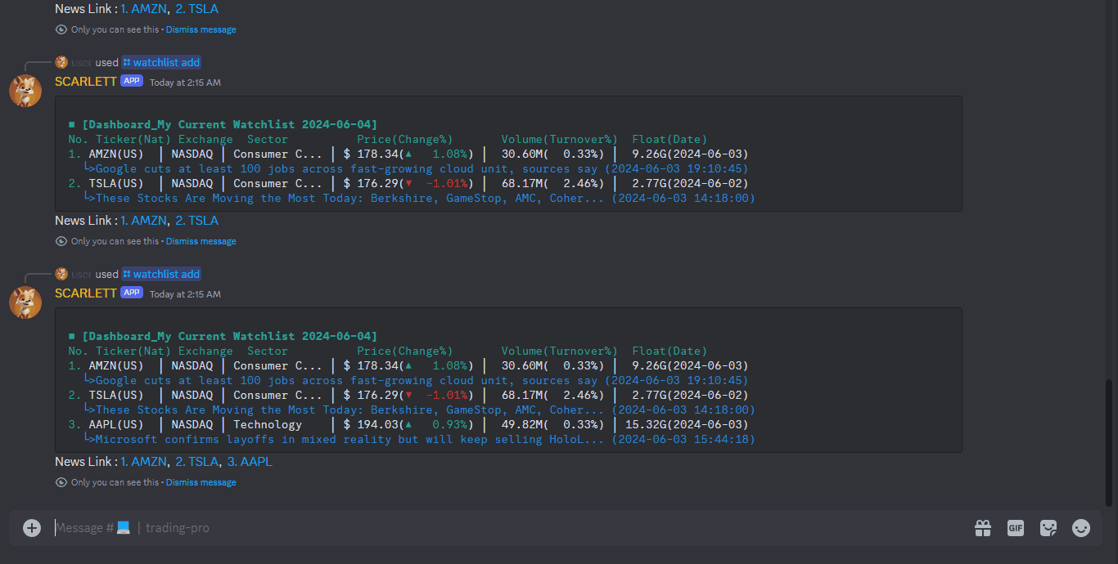Image resolution: width=1118 pixels, height=564 pixels.
Task: Click AMZN(US) ticker in first watchlist block
Action: pyautogui.click(x=116, y=154)
